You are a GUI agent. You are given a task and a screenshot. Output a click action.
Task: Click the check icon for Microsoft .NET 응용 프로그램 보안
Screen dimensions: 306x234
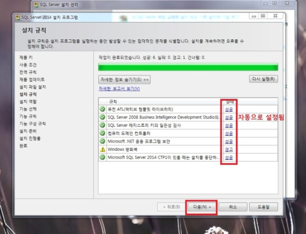(x=103, y=141)
